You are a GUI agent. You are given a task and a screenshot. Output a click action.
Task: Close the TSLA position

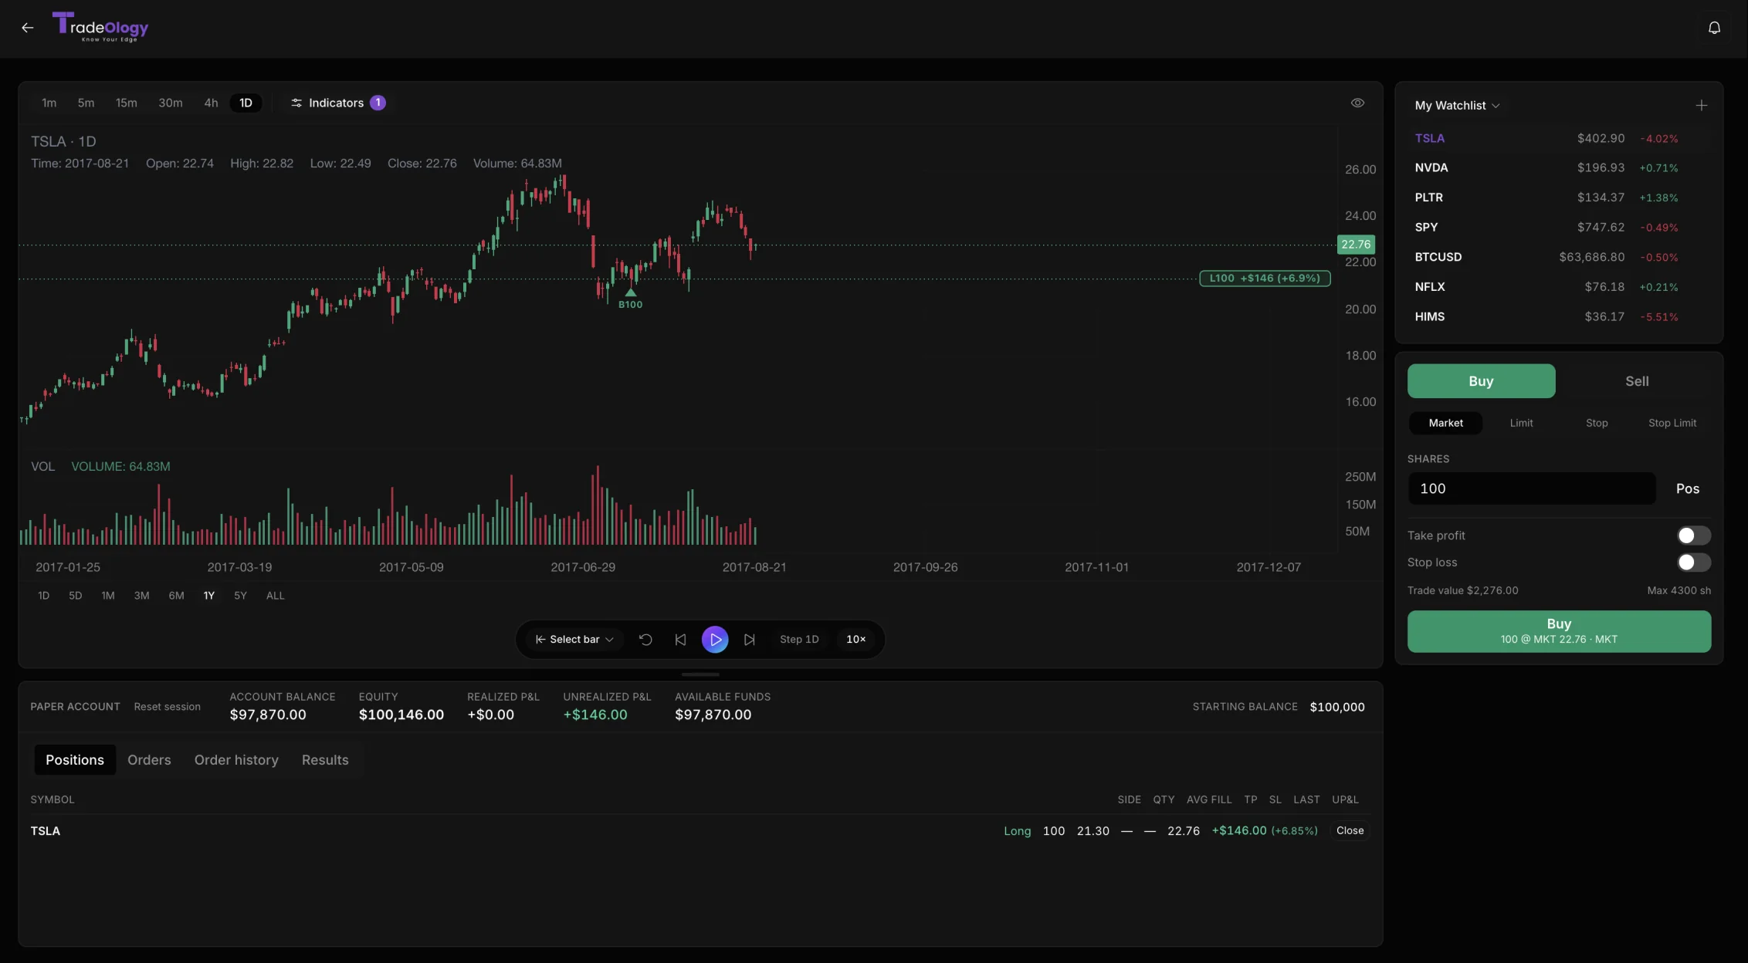(x=1350, y=831)
